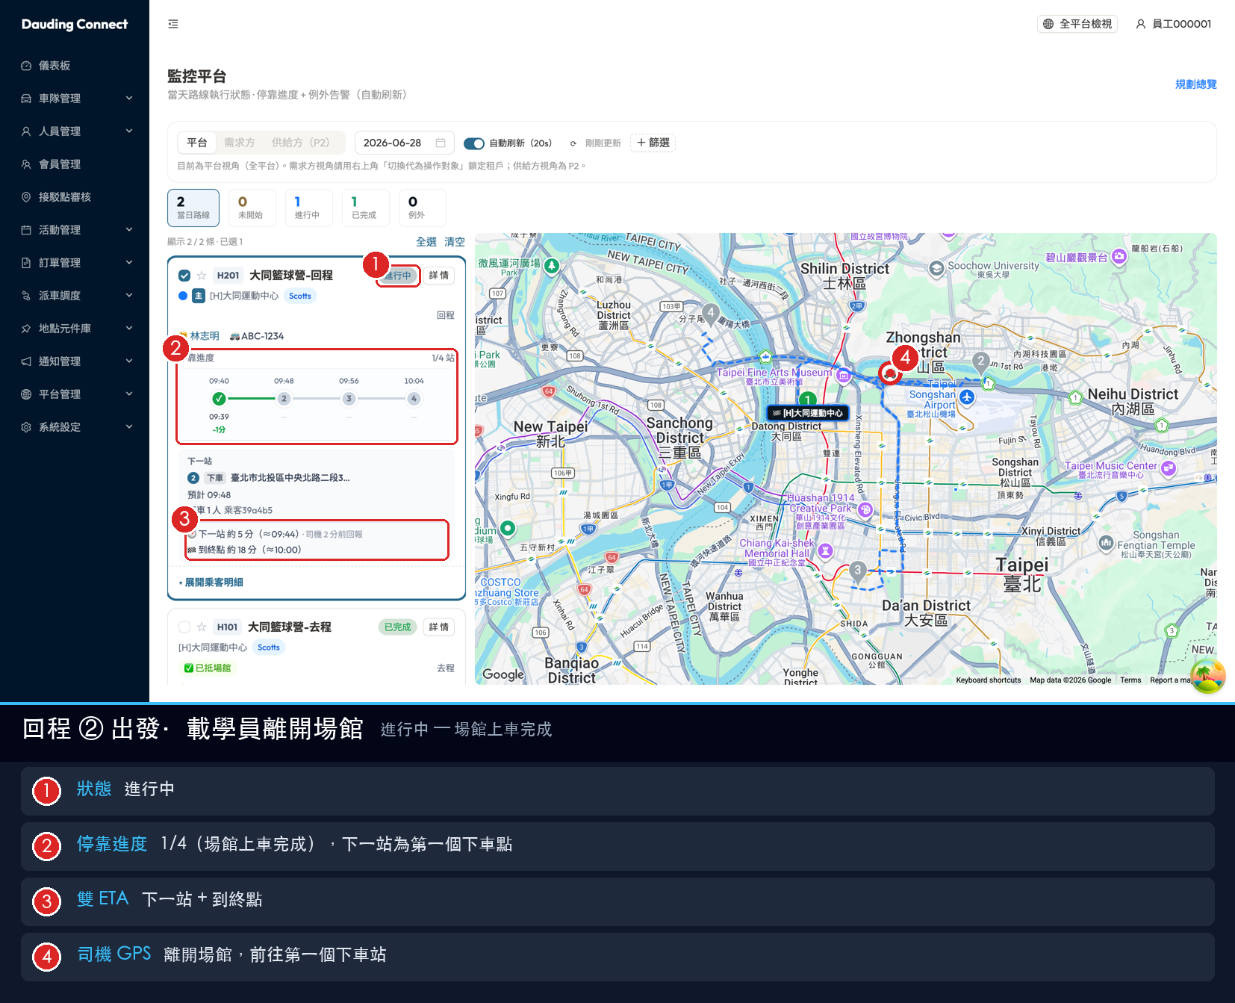The width and height of the screenshot is (1235, 1003).
Task: Filter by 已完成 count tab
Action: click(x=364, y=208)
